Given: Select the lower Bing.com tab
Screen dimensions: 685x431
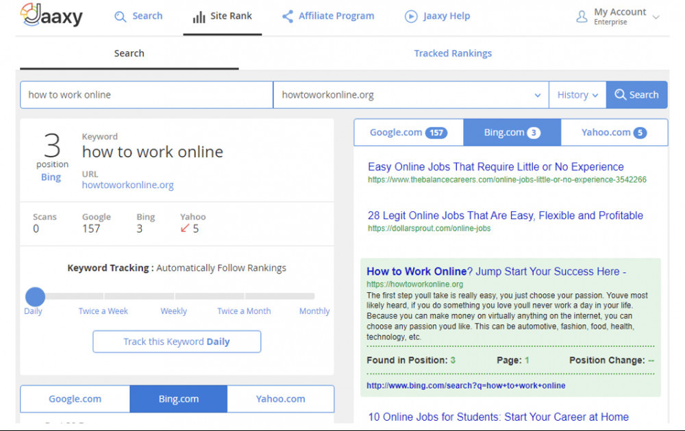Looking at the screenshot, I should point(179,399).
